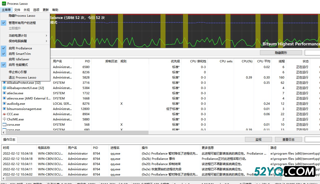Open the 外观 menu
The height and width of the screenshot is (184, 320).
27,10
